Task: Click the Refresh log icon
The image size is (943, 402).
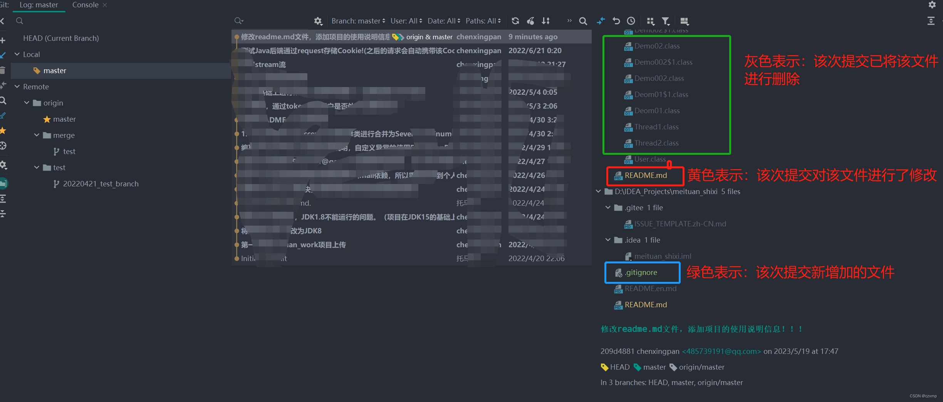Action: pos(515,21)
